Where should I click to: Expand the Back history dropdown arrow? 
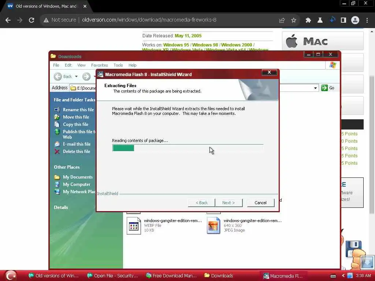[x=76, y=76]
